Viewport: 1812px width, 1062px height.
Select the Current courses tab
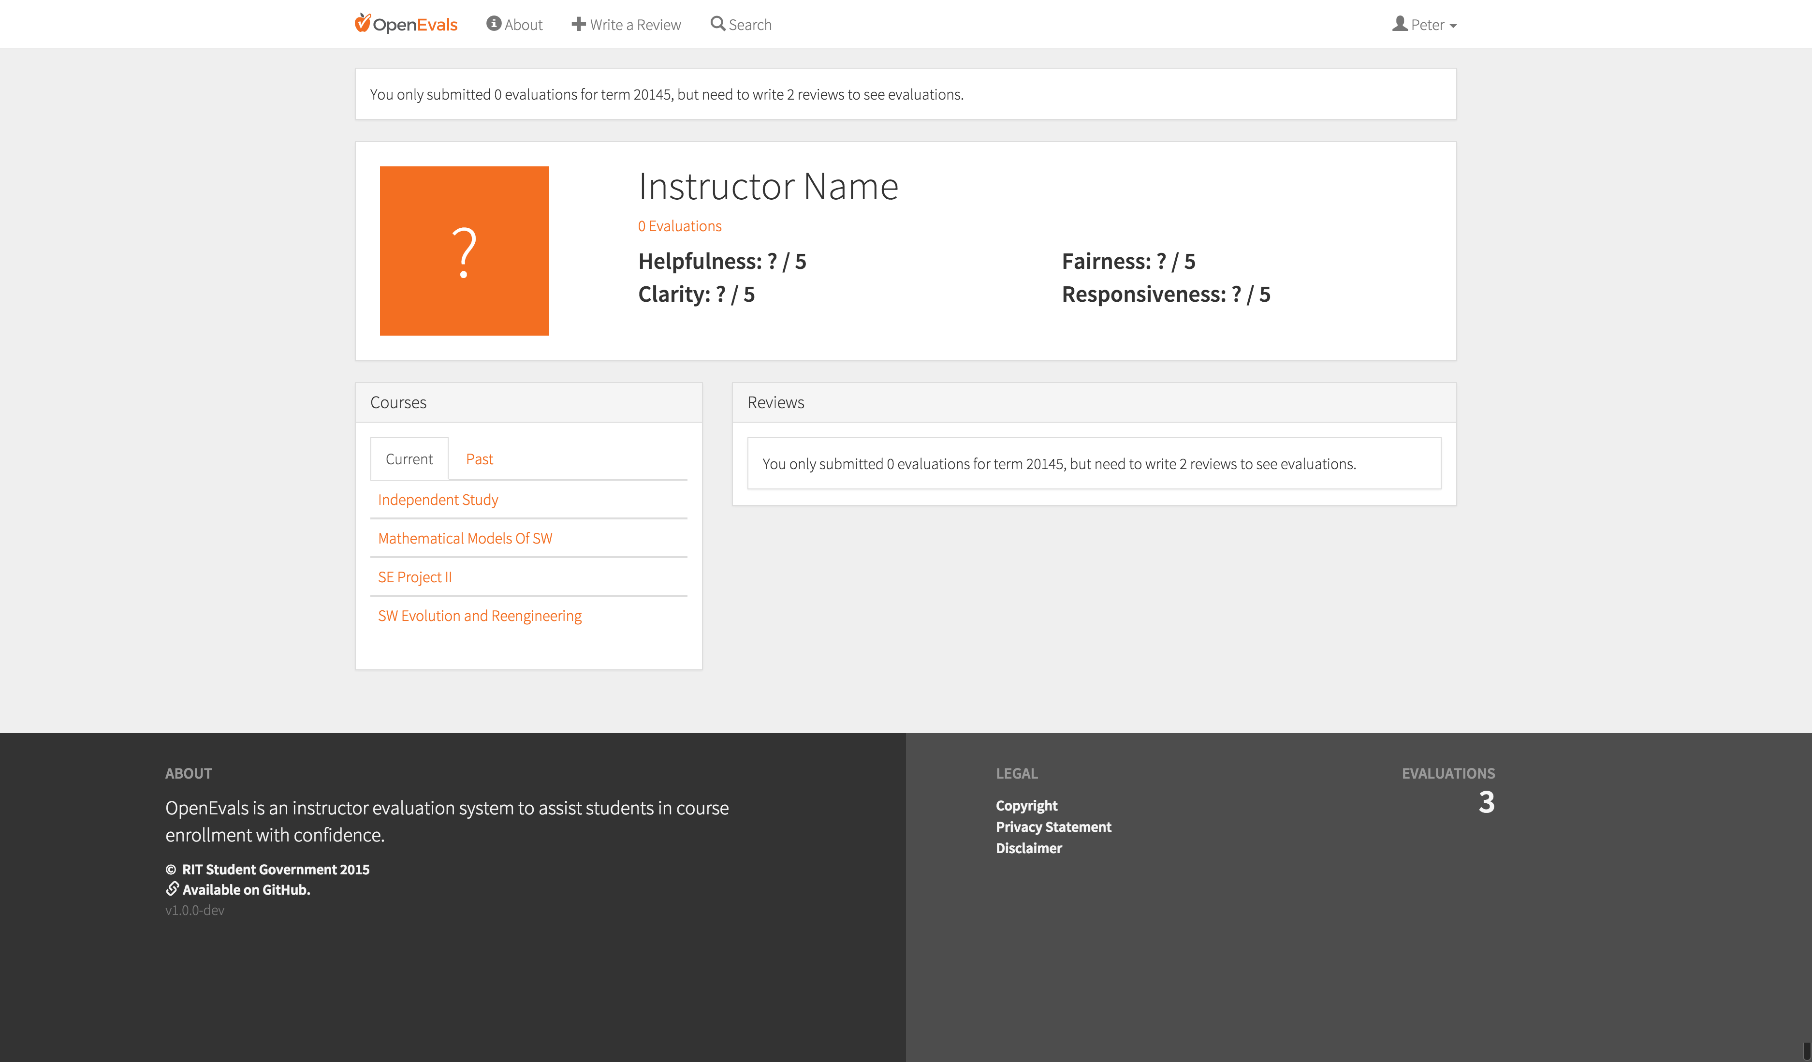point(409,459)
